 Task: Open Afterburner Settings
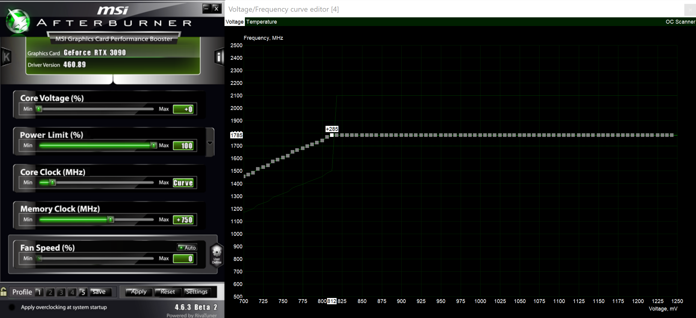tap(197, 292)
